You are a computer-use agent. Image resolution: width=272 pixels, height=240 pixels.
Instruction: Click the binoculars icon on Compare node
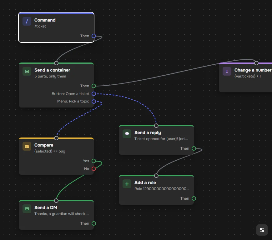pos(27,146)
